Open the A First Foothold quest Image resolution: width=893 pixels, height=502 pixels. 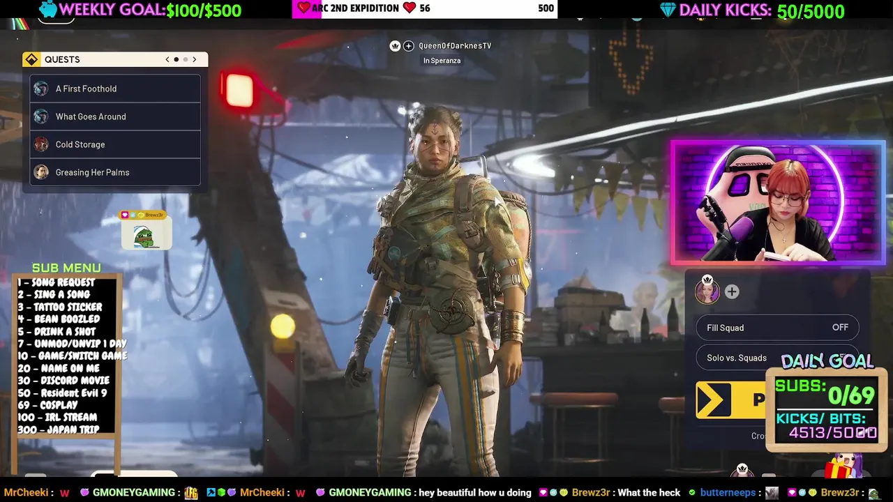tap(116, 89)
